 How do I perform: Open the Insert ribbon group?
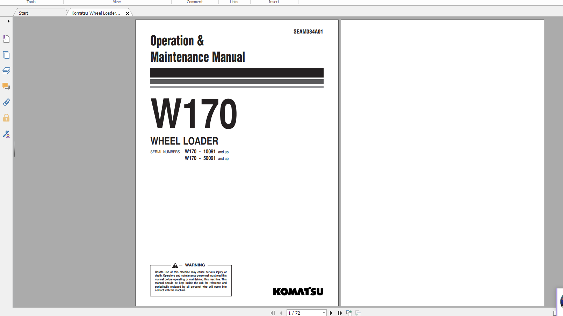pos(274,2)
